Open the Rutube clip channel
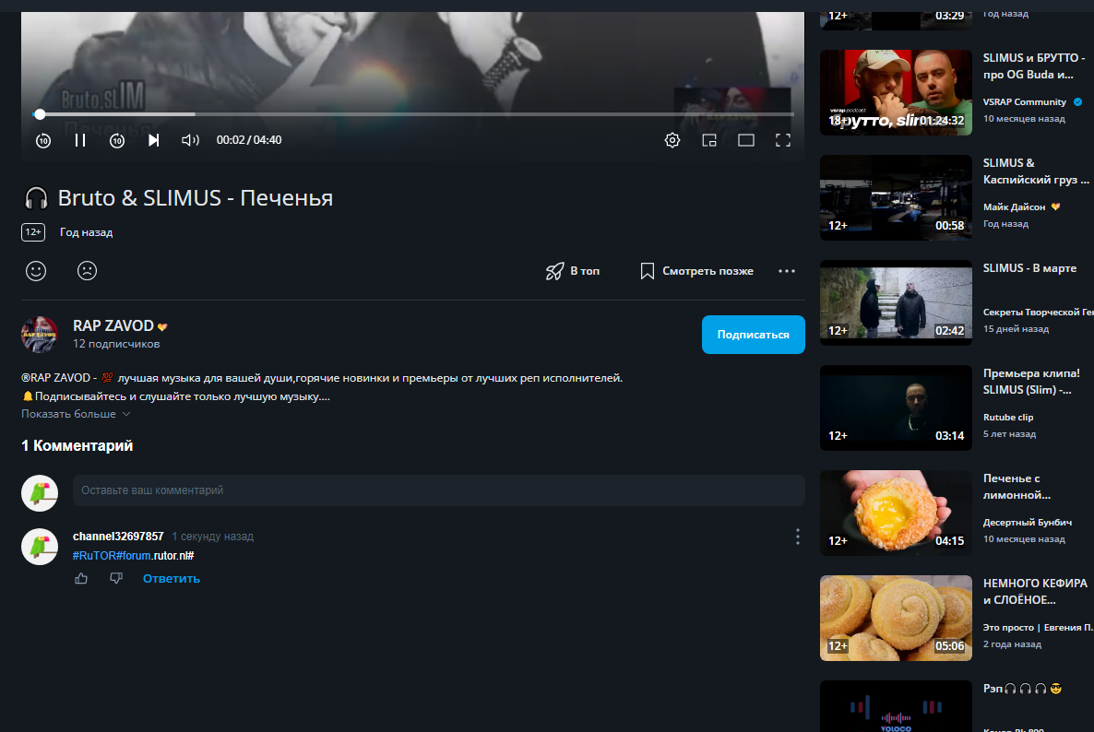Screen dimensions: 1094x732 (x=1008, y=417)
